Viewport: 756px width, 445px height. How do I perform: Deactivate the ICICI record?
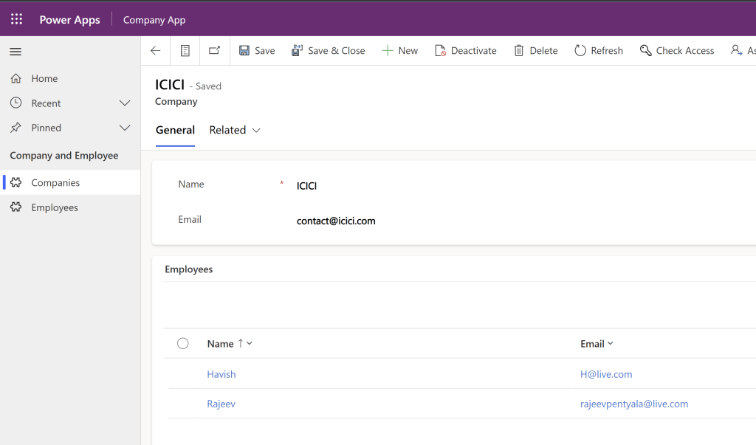pos(465,51)
